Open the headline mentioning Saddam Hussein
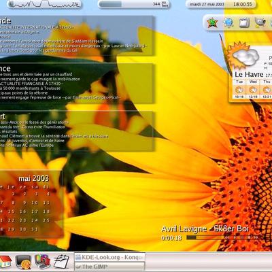 pos(52,41)
